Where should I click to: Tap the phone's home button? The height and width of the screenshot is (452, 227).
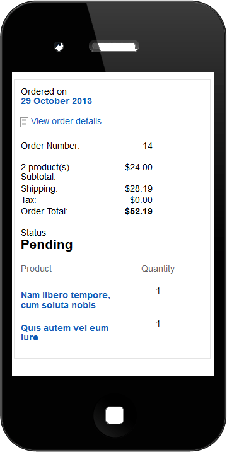tap(115, 415)
